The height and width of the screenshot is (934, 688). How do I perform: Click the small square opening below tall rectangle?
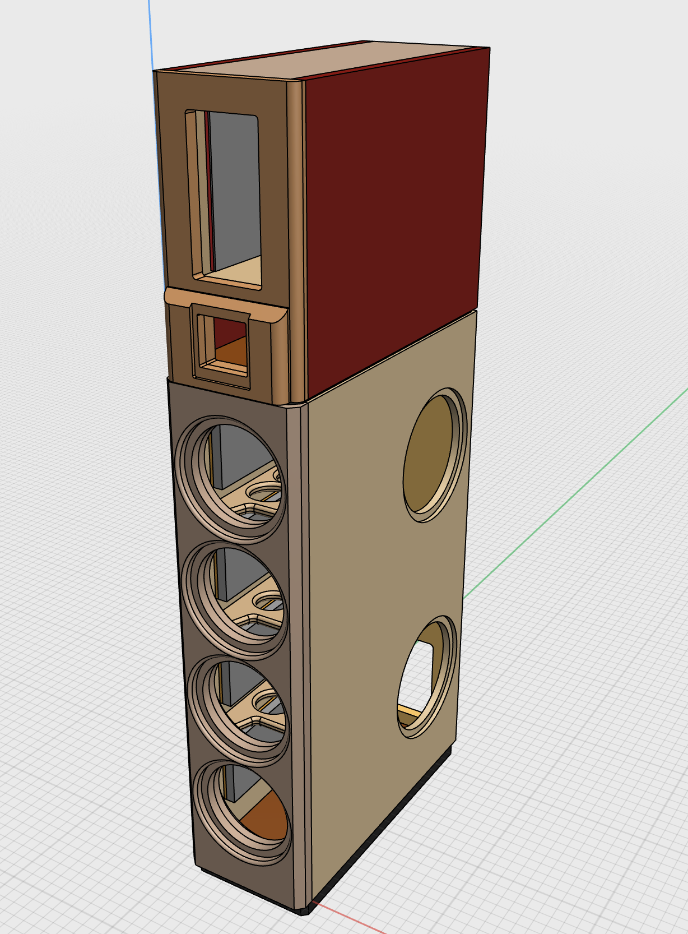click(222, 346)
